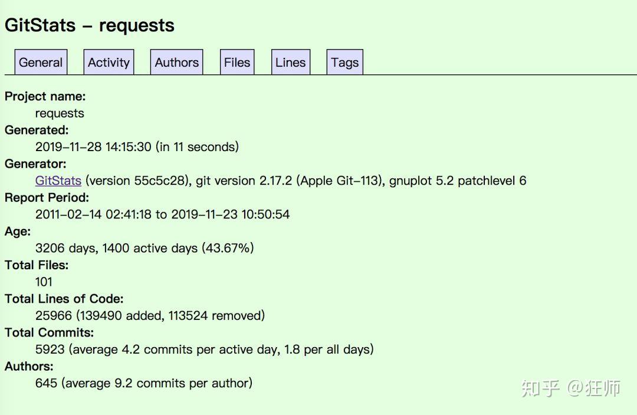
Task: Open the Tags tab
Action: point(344,62)
